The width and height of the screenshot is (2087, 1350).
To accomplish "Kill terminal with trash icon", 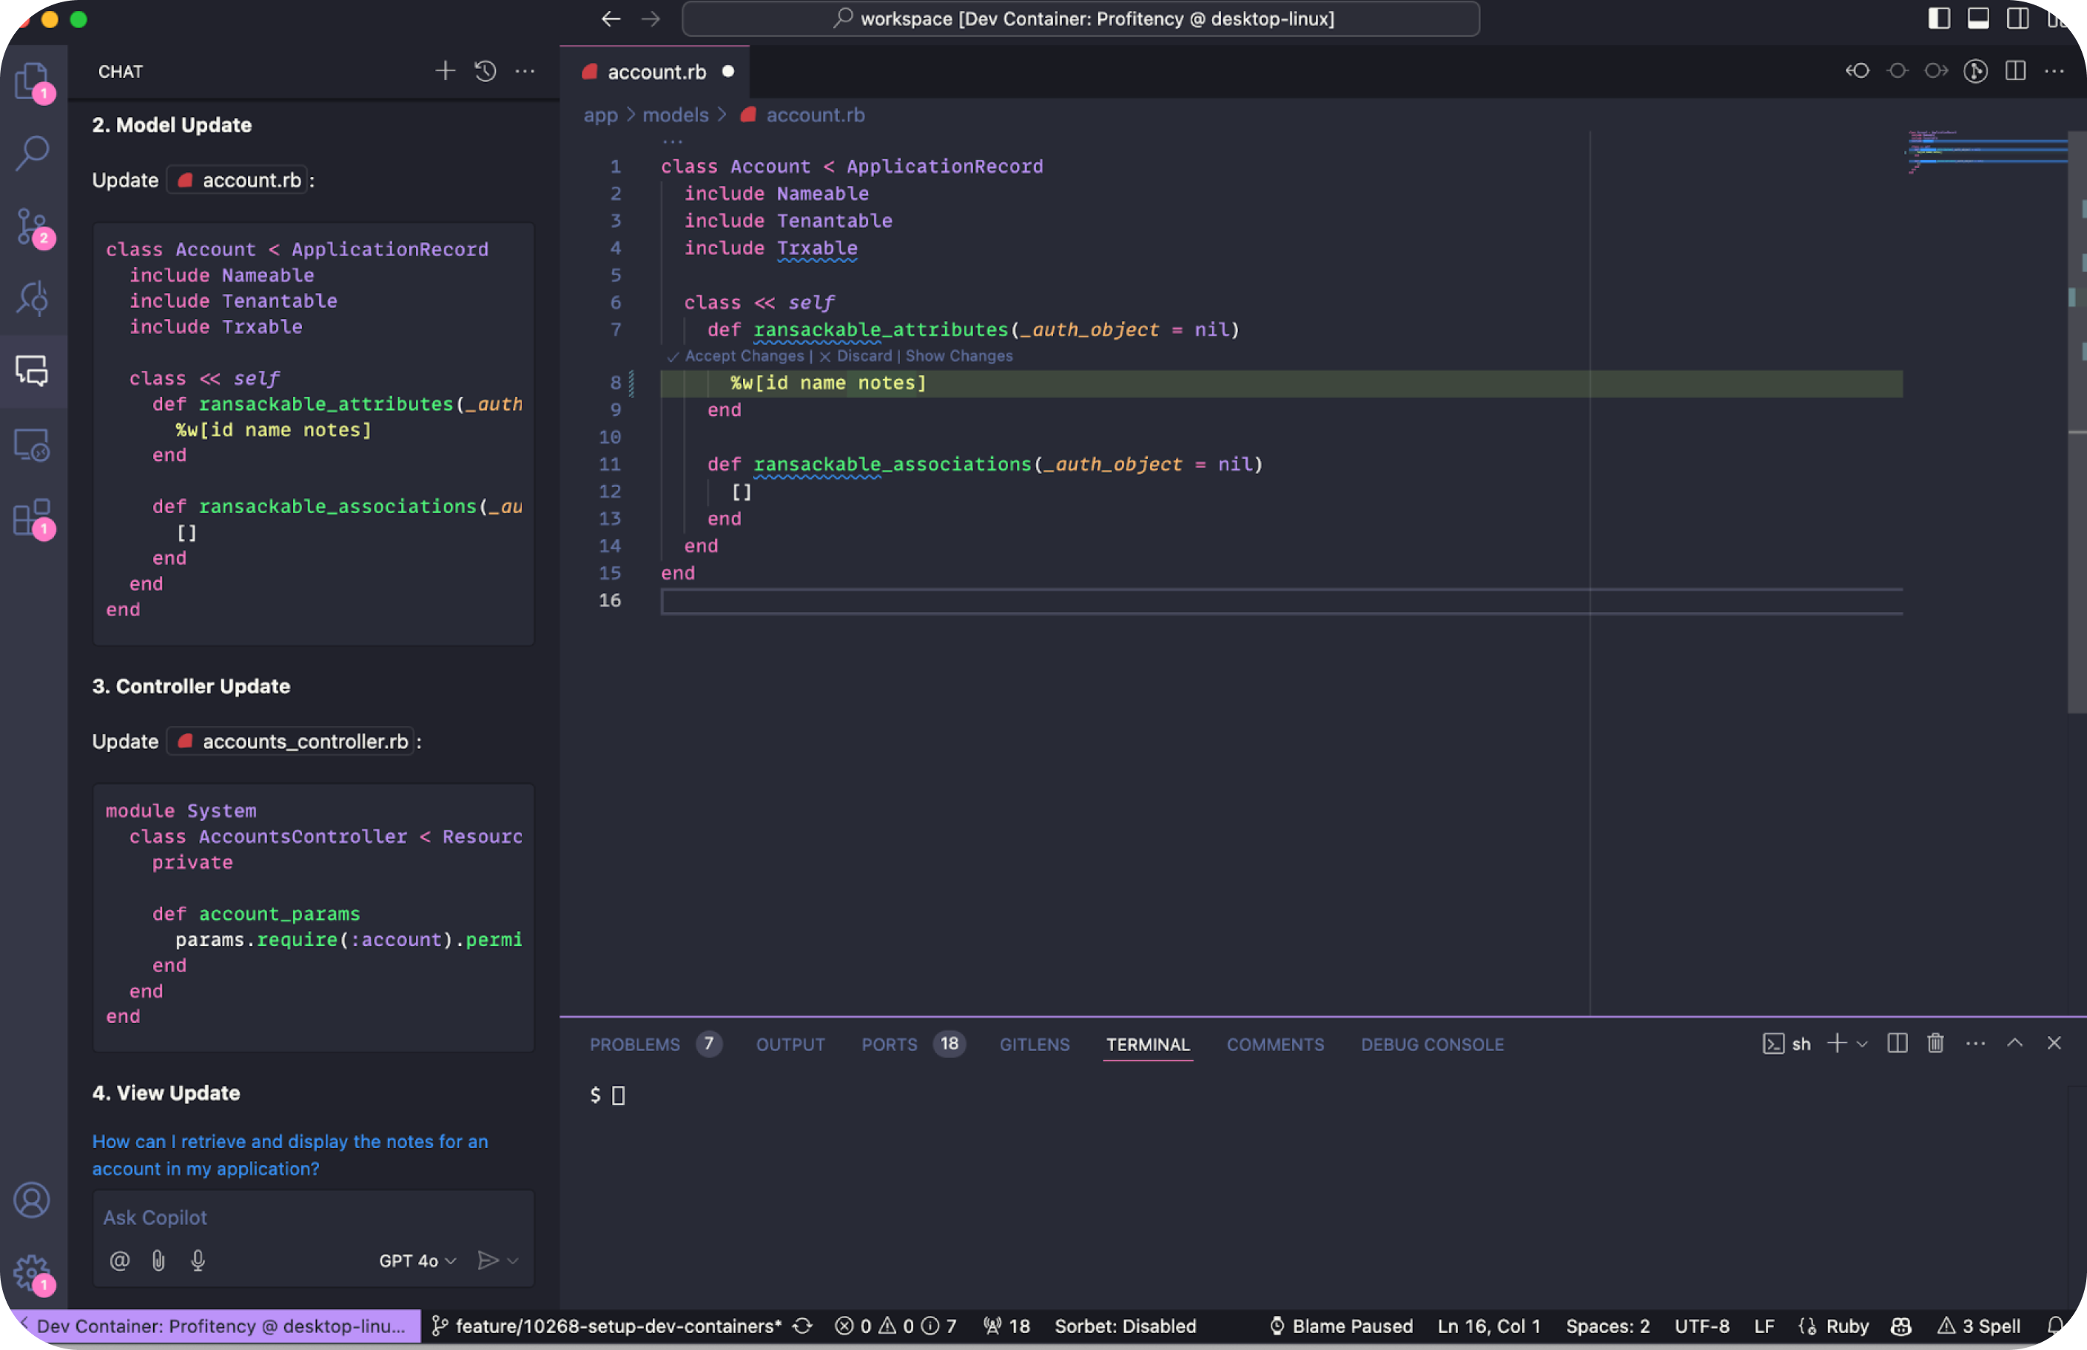I will [x=1935, y=1043].
